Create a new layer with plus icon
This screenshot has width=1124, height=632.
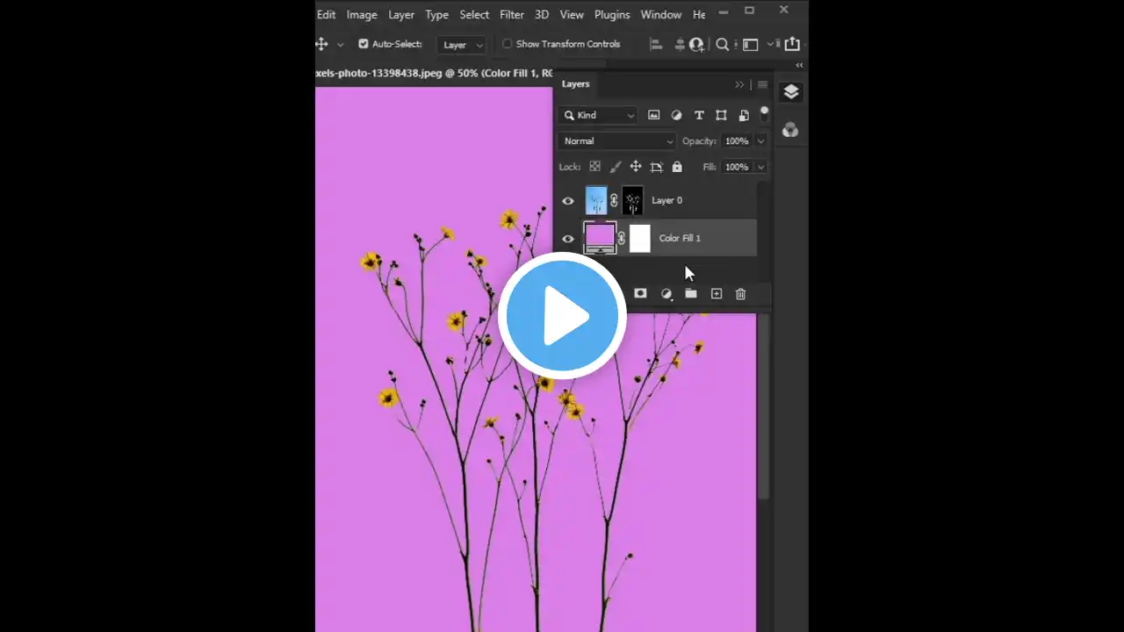[x=717, y=294]
